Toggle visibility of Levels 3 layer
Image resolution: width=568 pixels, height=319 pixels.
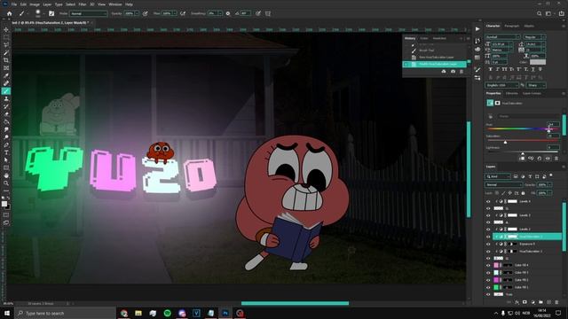(x=488, y=215)
